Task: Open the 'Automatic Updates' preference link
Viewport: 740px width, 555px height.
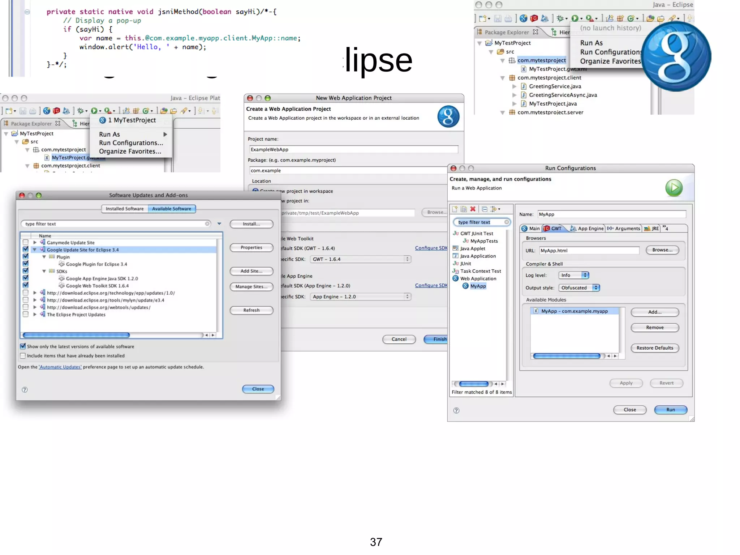Action: pyautogui.click(x=60, y=367)
